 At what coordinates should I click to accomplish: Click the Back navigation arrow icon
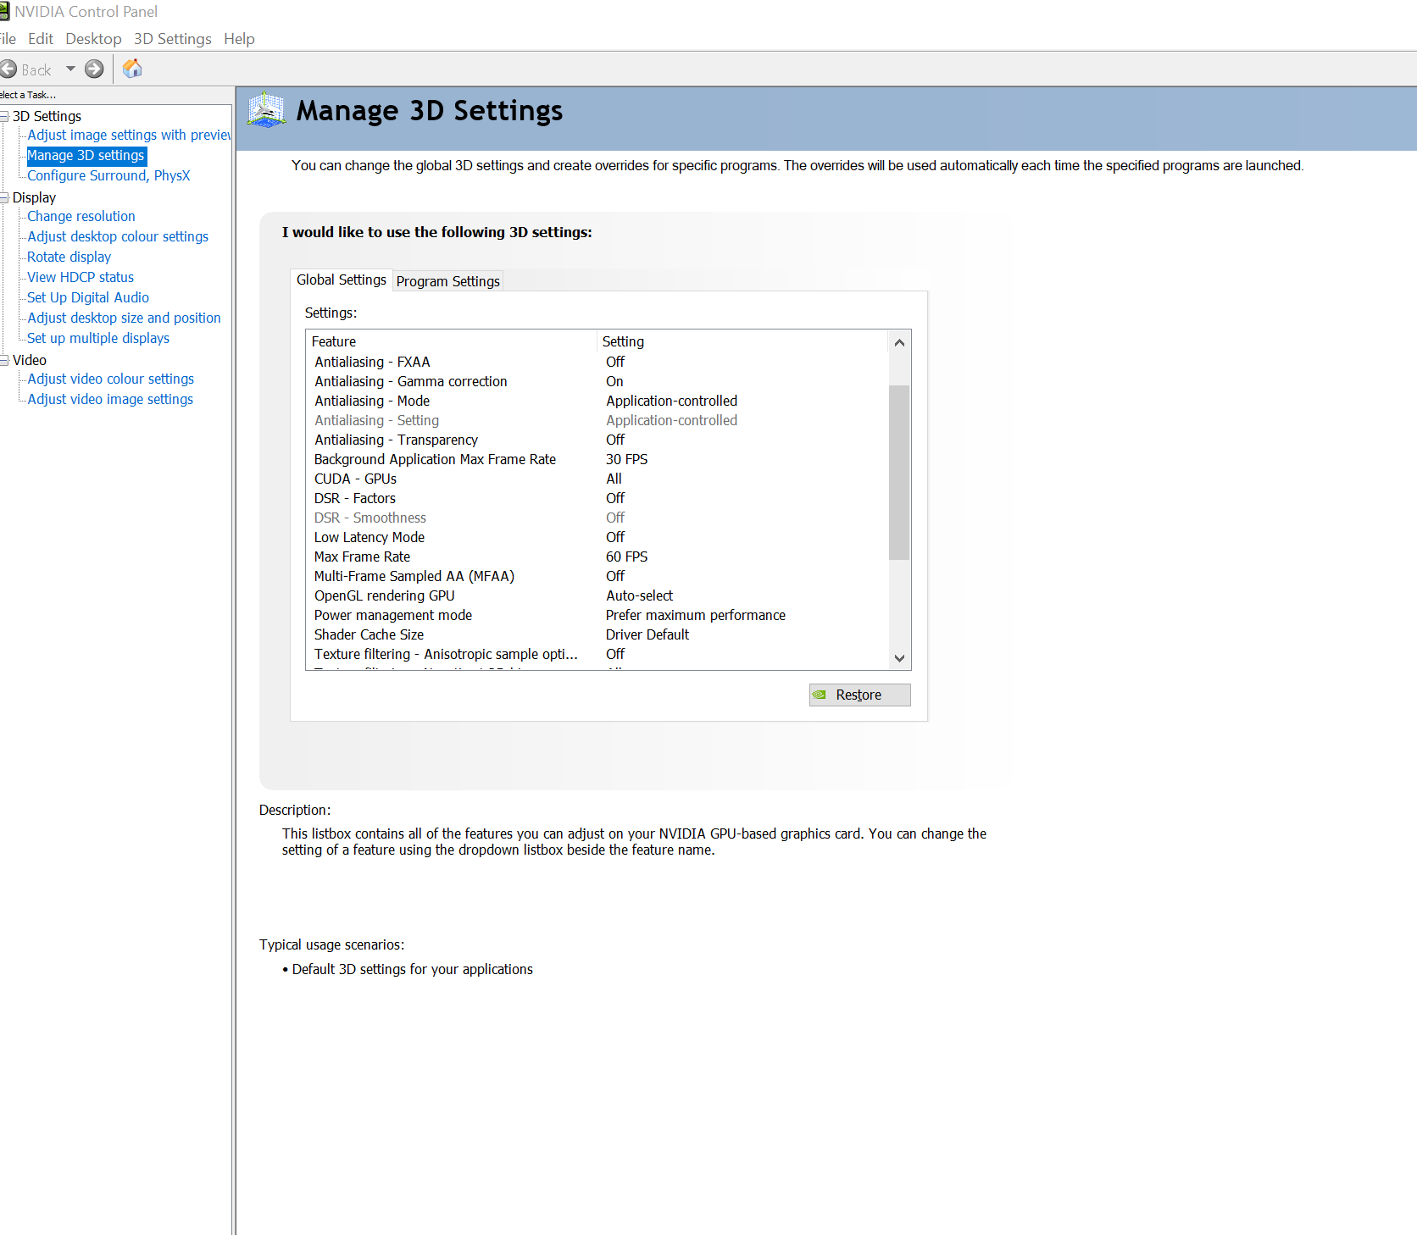pos(8,69)
